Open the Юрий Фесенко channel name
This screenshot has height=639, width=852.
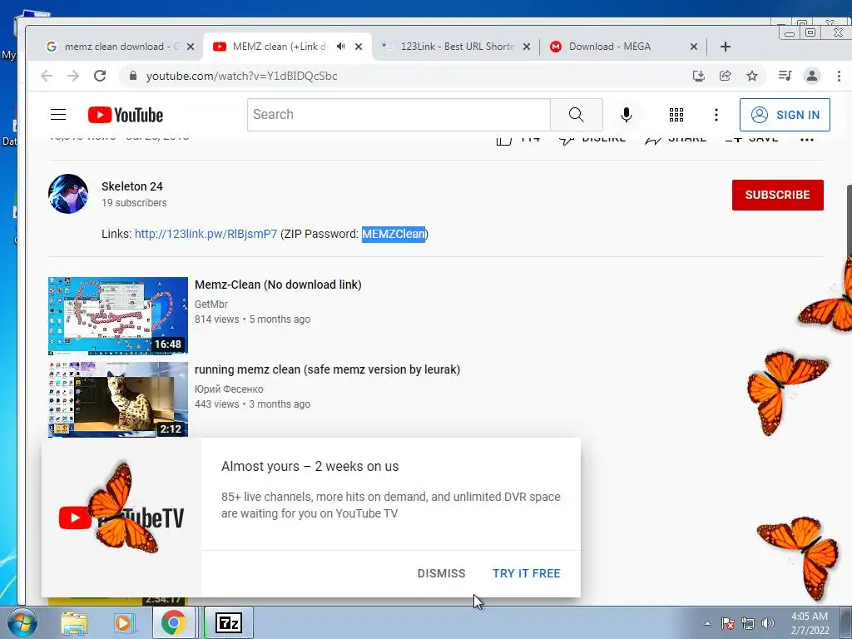point(229,389)
